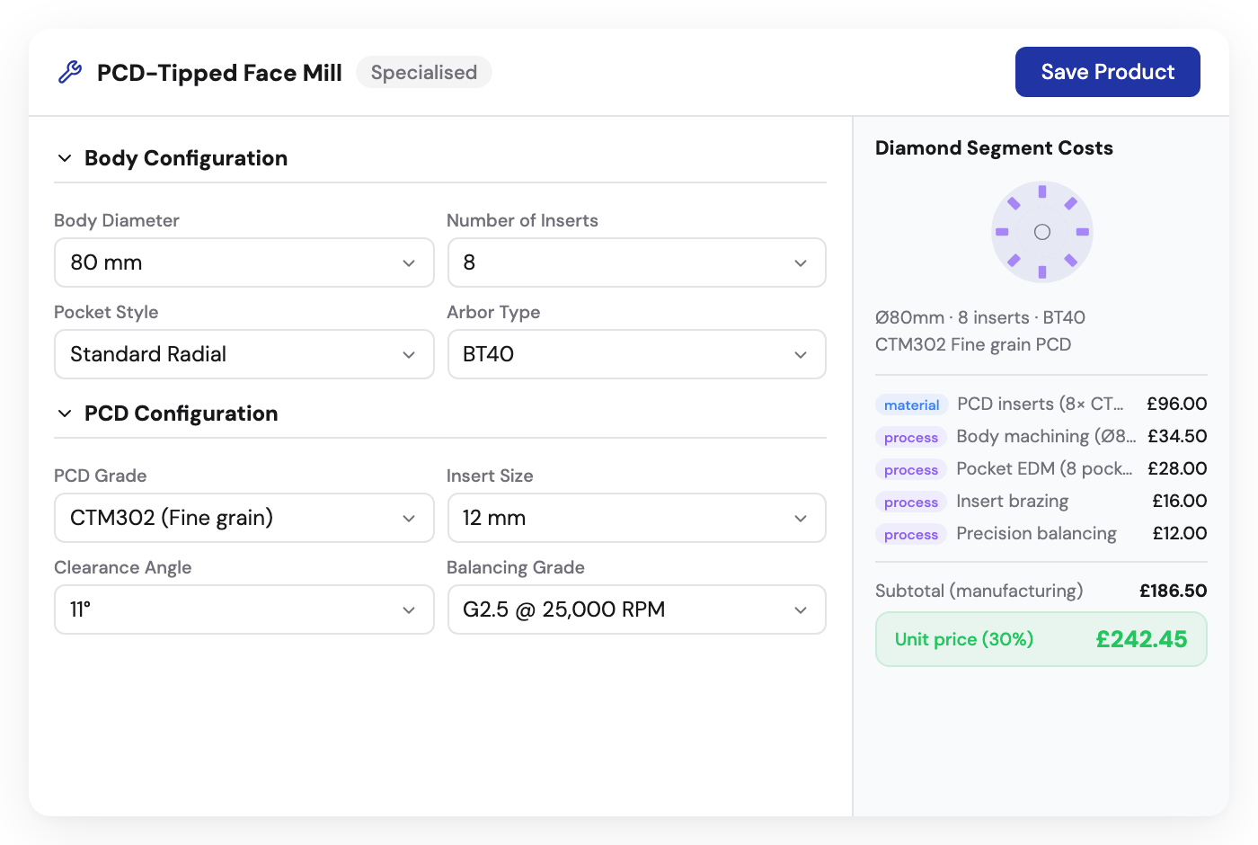The height and width of the screenshot is (845, 1258).
Task: Click the center hub of the segment diagram
Action: coord(1042,231)
